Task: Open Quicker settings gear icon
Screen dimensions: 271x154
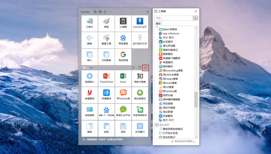Action: click(95, 12)
